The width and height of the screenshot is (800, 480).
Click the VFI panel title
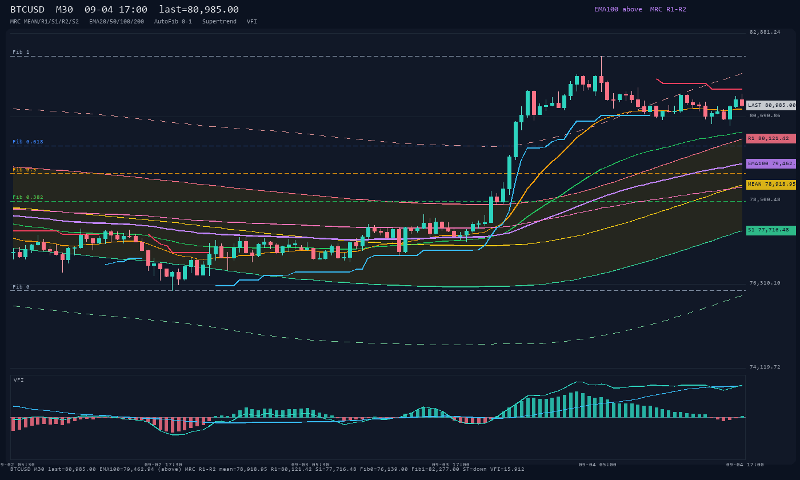(x=19, y=380)
